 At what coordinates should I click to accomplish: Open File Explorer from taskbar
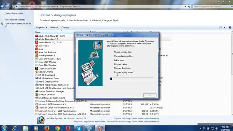(25, 128)
